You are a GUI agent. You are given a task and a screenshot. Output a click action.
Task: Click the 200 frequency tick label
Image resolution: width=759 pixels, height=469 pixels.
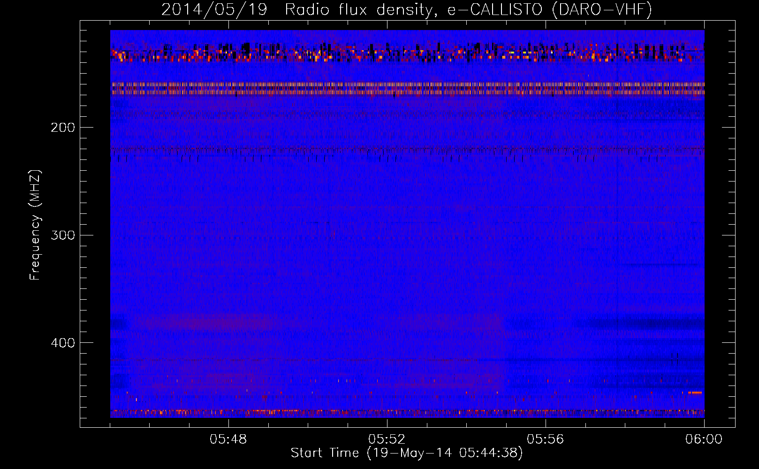(63, 128)
